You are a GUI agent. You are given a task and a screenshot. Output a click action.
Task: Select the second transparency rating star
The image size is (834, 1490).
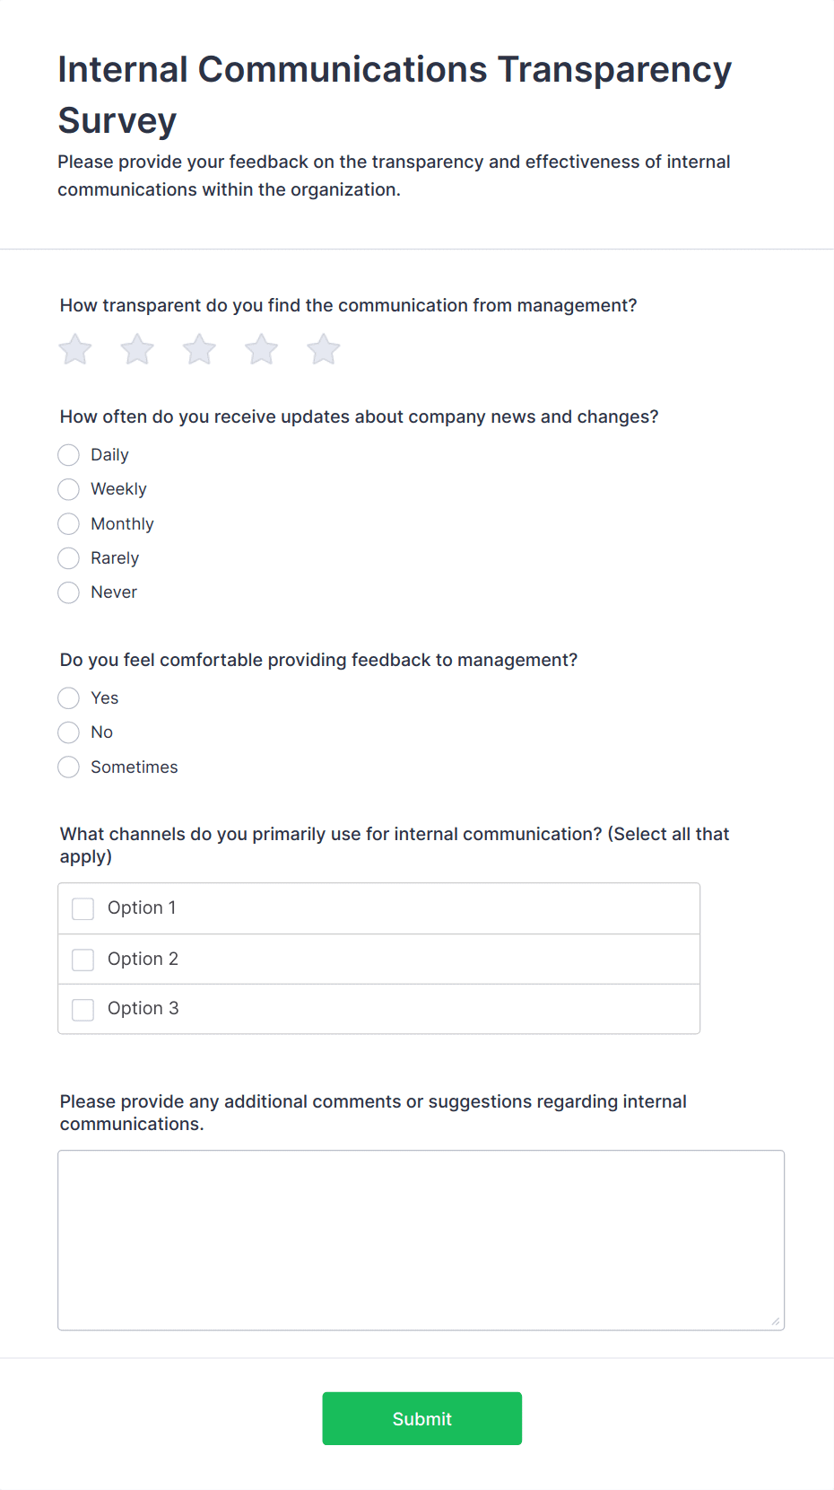tap(136, 349)
